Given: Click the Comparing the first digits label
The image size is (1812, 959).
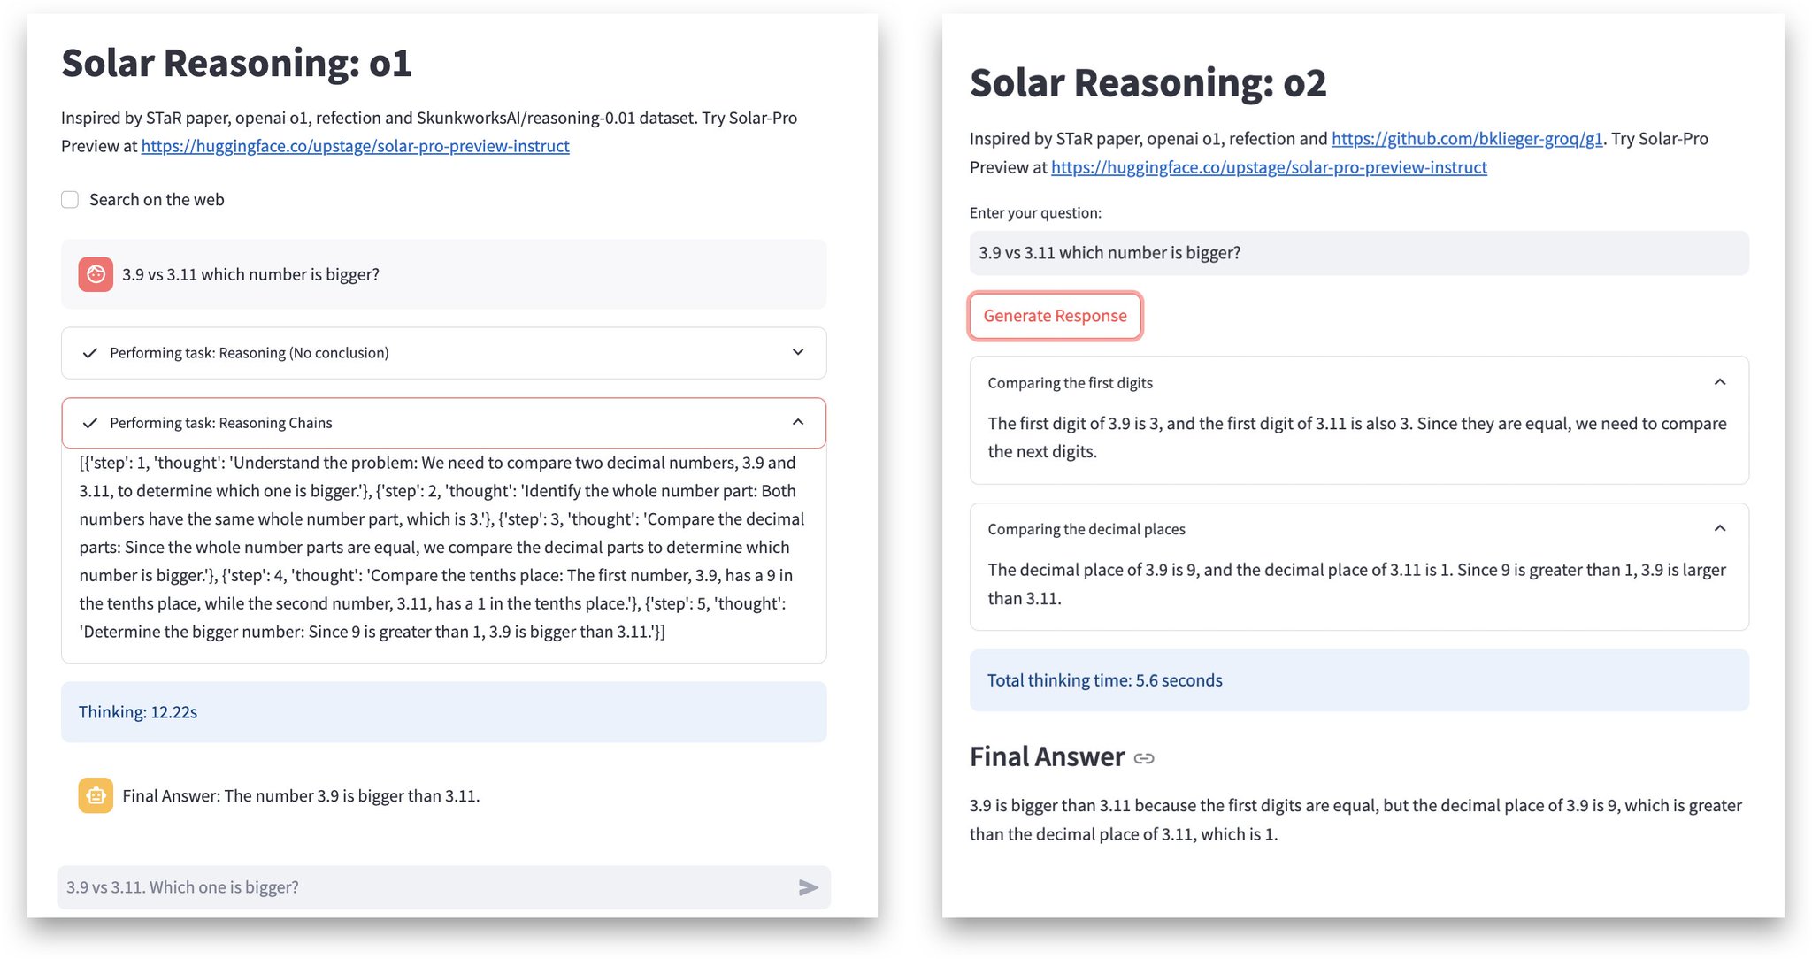Looking at the screenshot, I should (x=1070, y=383).
